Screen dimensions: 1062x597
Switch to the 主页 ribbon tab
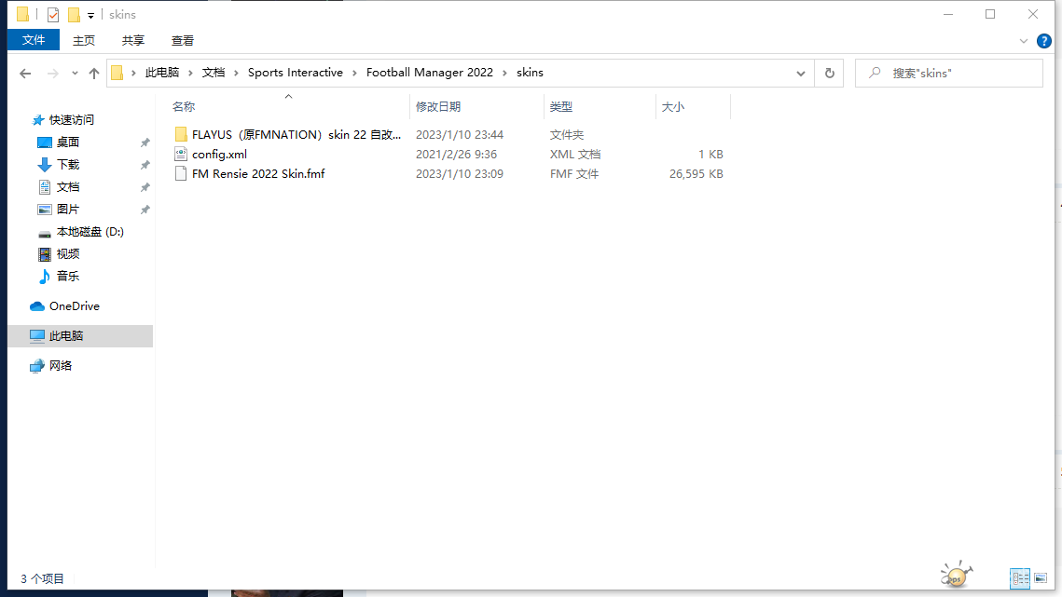[83, 41]
